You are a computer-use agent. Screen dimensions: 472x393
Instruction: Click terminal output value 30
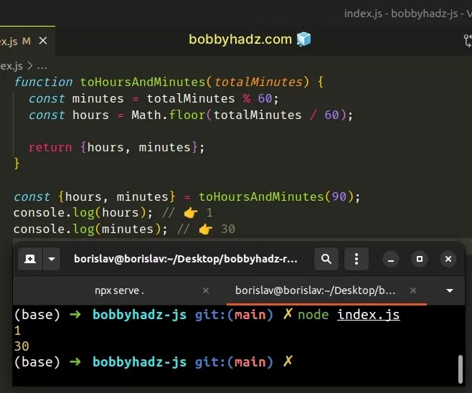tap(22, 346)
